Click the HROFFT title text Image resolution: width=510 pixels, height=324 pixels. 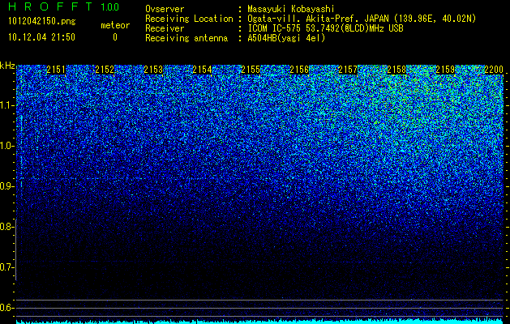(x=50, y=6)
